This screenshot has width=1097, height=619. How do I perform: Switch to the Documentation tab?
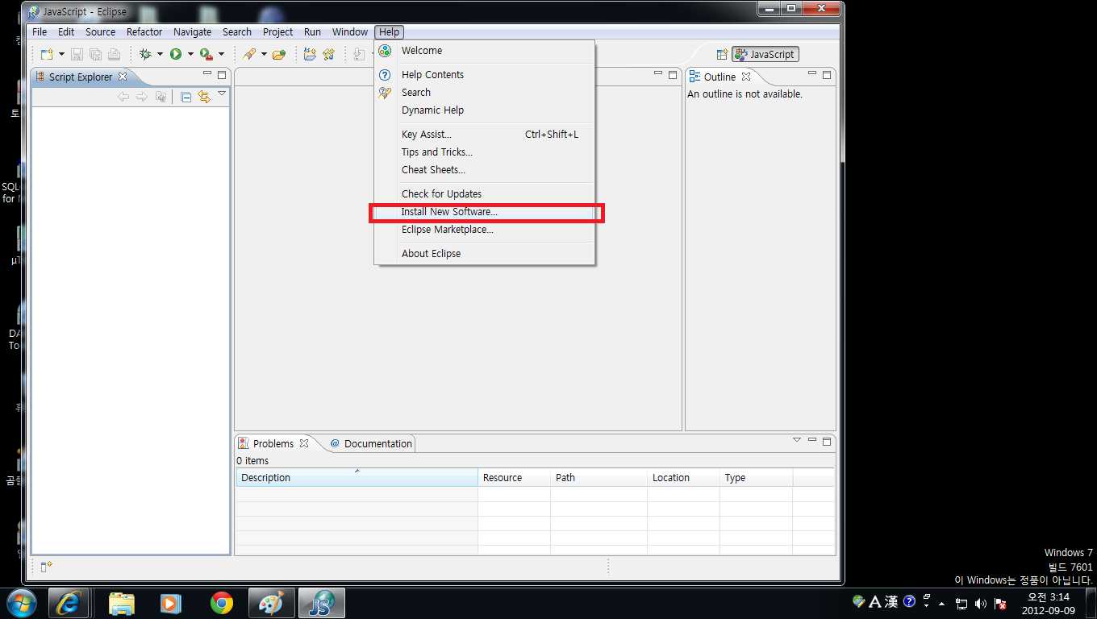point(371,443)
